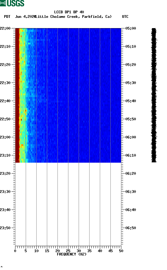Click the 23:40 PDT time label

pos(5,210)
